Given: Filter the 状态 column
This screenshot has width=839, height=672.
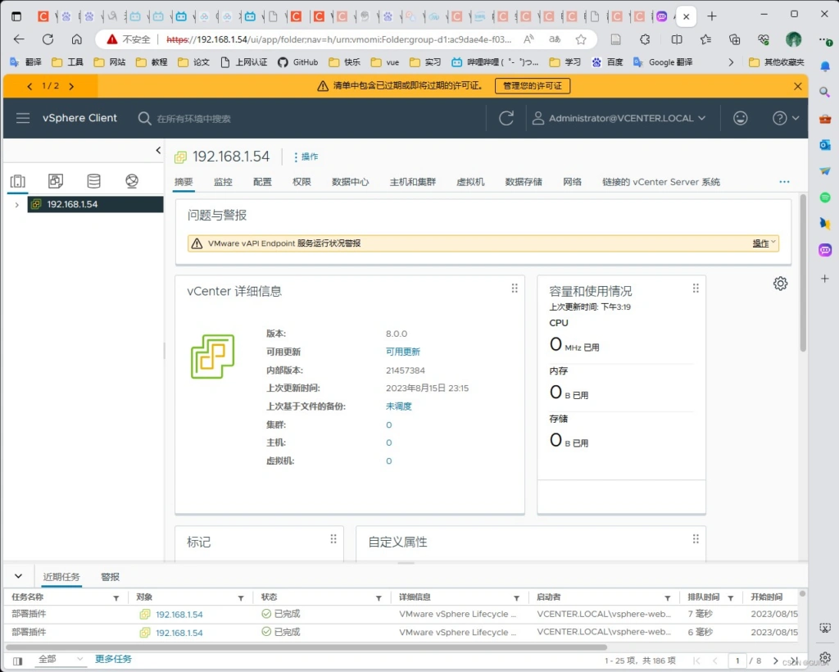Looking at the screenshot, I should point(379,598).
